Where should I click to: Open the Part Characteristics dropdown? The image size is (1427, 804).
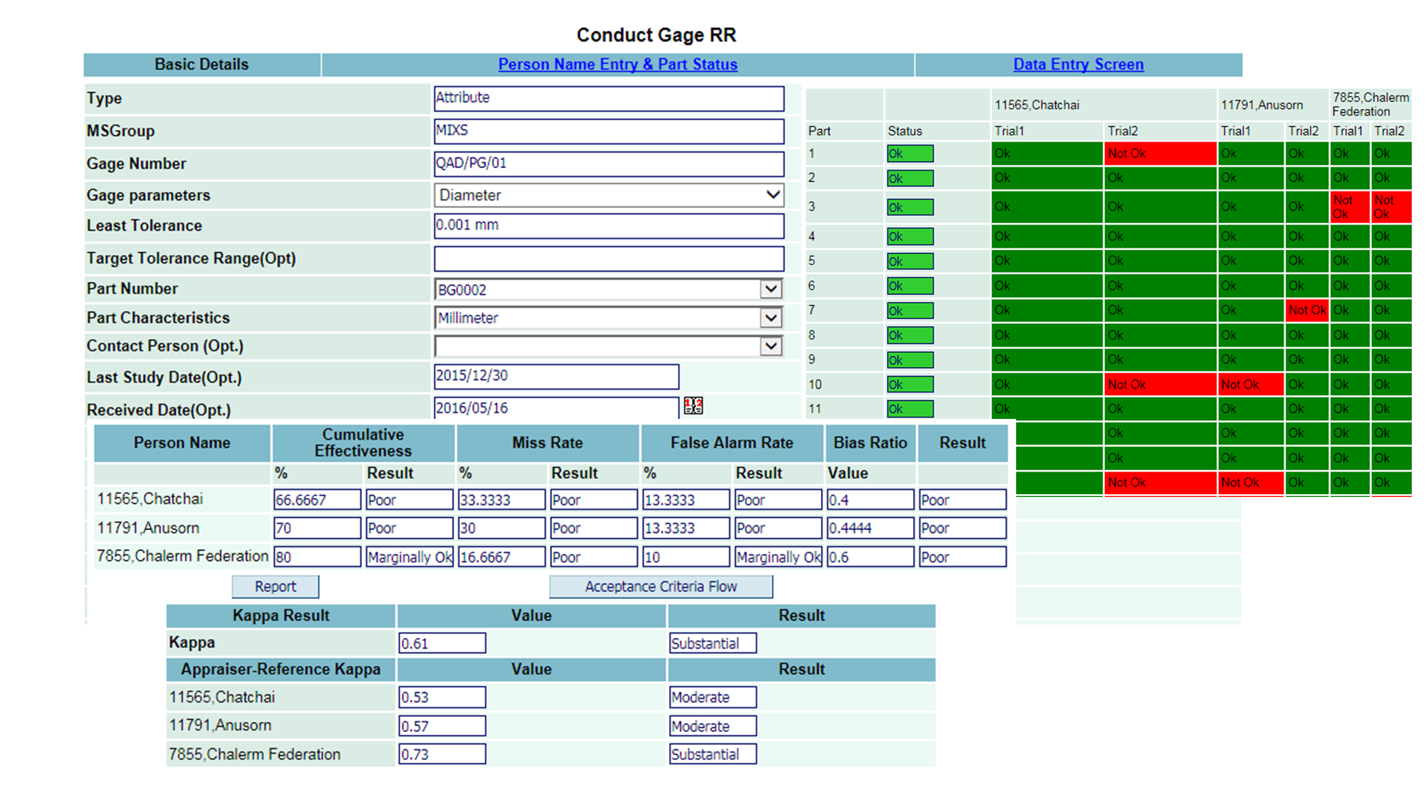pyautogui.click(x=771, y=318)
